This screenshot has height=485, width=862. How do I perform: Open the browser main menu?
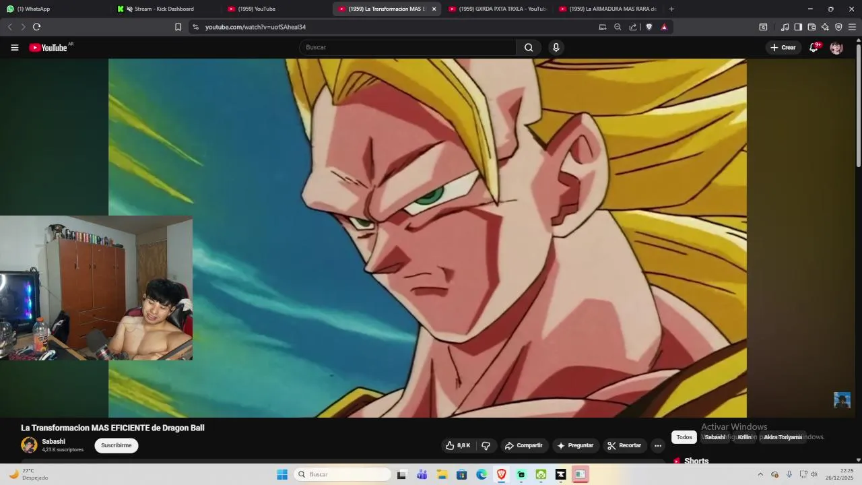pyautogui.click(x=852, y=27)
